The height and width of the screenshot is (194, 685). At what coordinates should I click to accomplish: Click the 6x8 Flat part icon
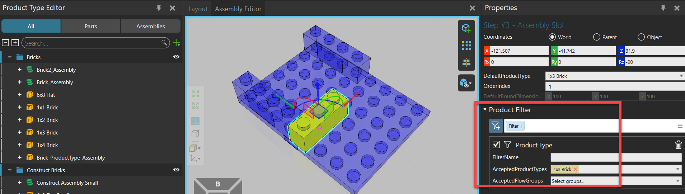(30, 95)
